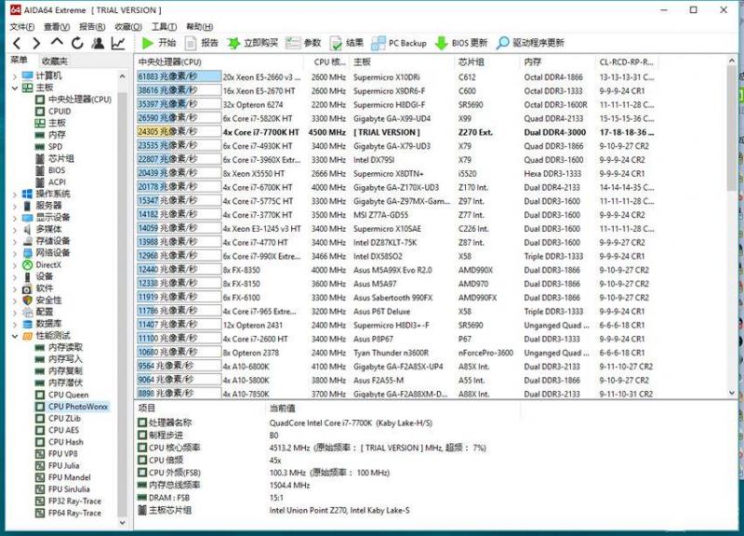Click the line chart graph icon
This screenshot has height=536, width=744.
[118, 43]
